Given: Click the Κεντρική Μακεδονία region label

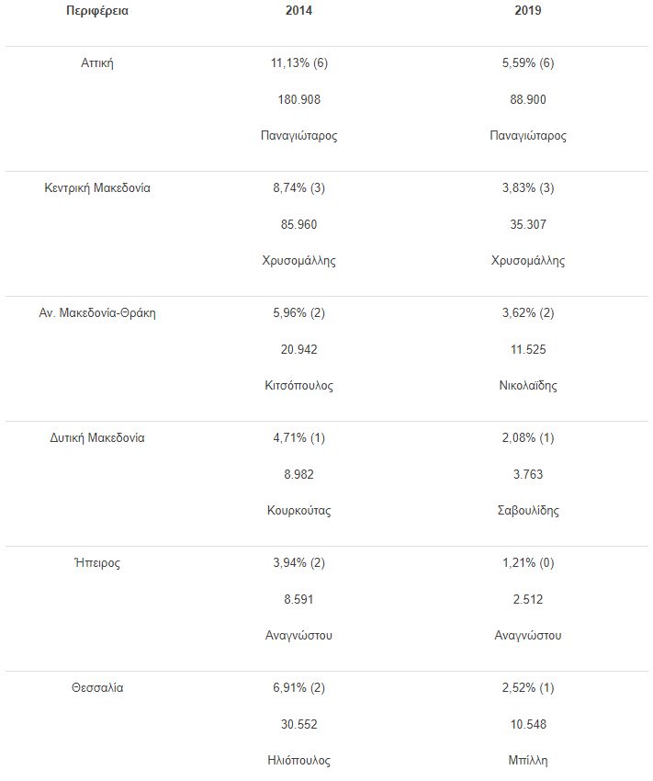Looking at the screenshot, I should coord(97,187).
